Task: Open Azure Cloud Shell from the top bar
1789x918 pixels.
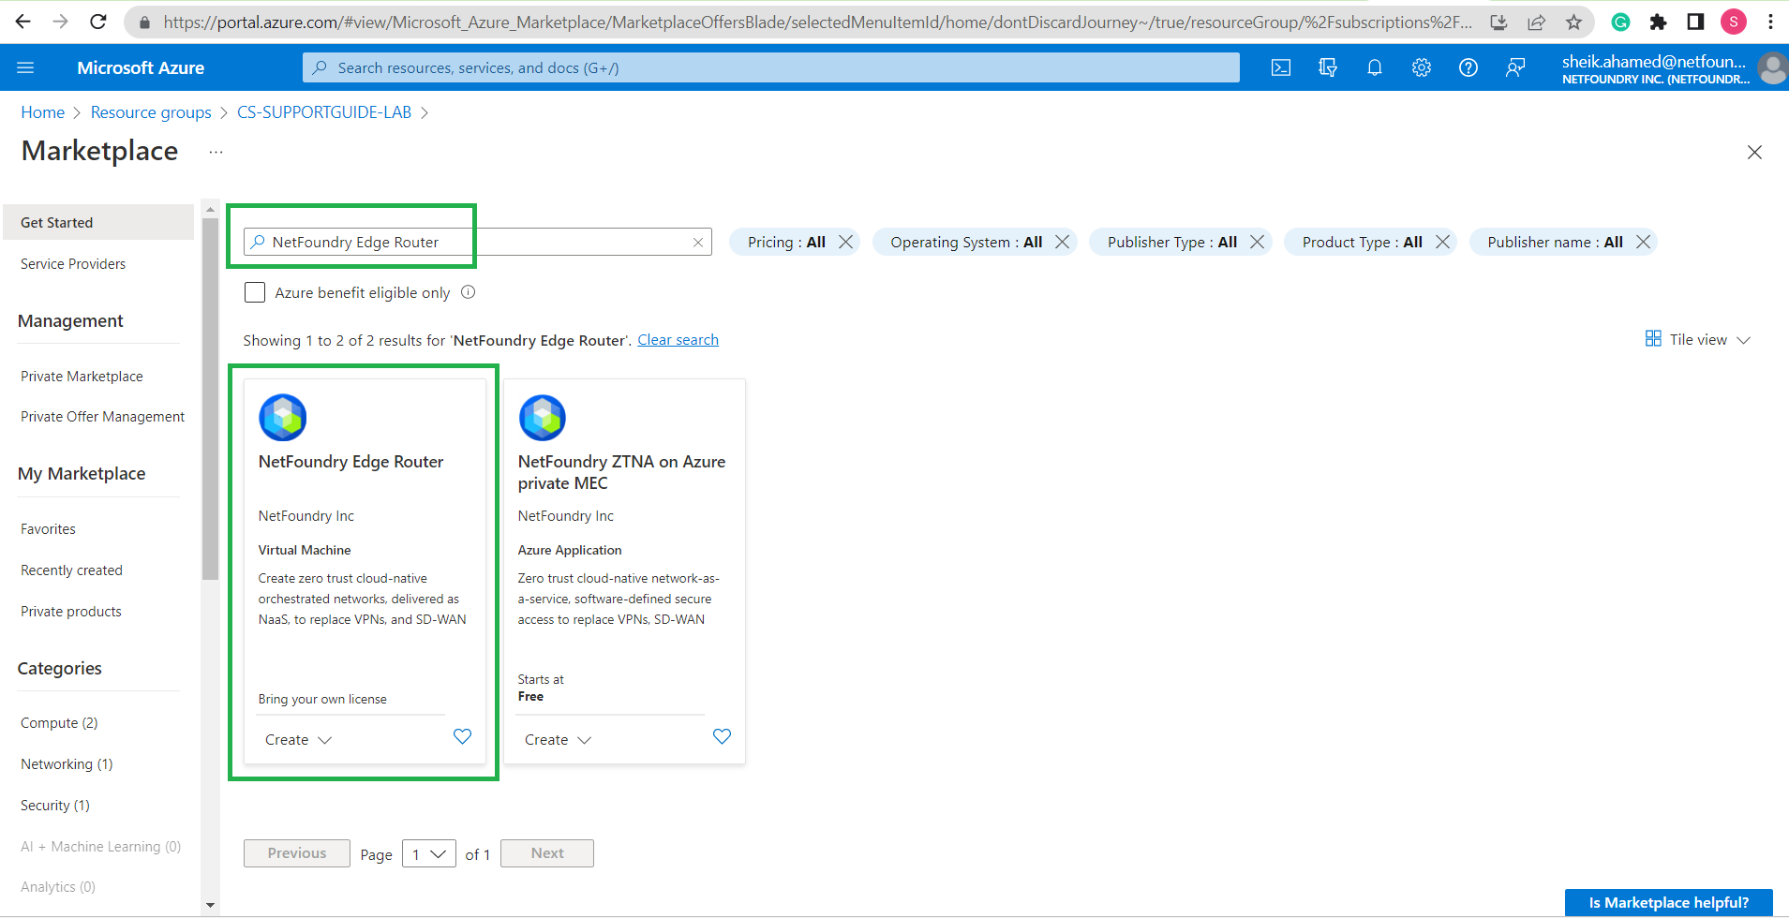Action: click(x=1280, y=67)
